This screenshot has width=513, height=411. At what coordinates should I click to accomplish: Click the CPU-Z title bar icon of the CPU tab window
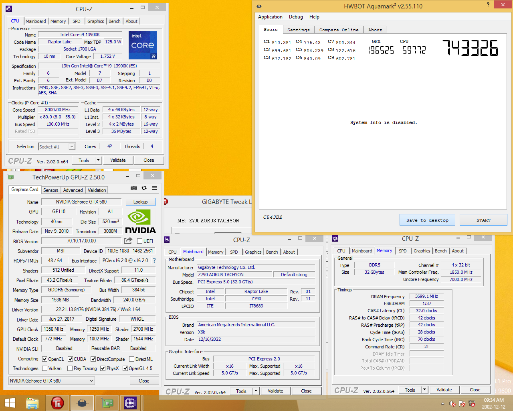(x=9, y=8)
